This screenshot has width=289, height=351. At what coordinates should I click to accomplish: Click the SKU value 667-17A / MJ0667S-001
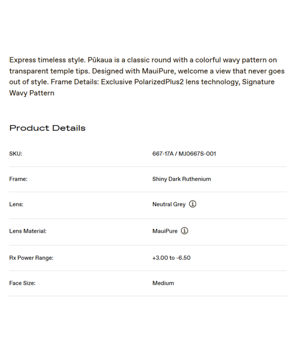[x=184, y=154]
